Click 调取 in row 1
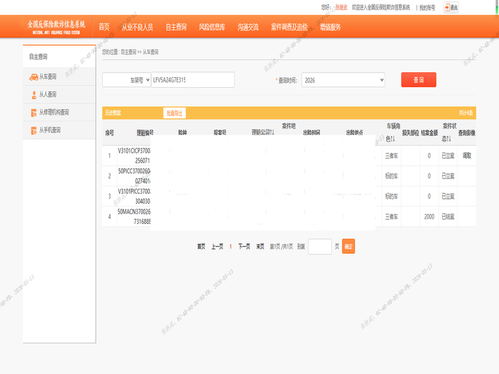 [467, 155]
